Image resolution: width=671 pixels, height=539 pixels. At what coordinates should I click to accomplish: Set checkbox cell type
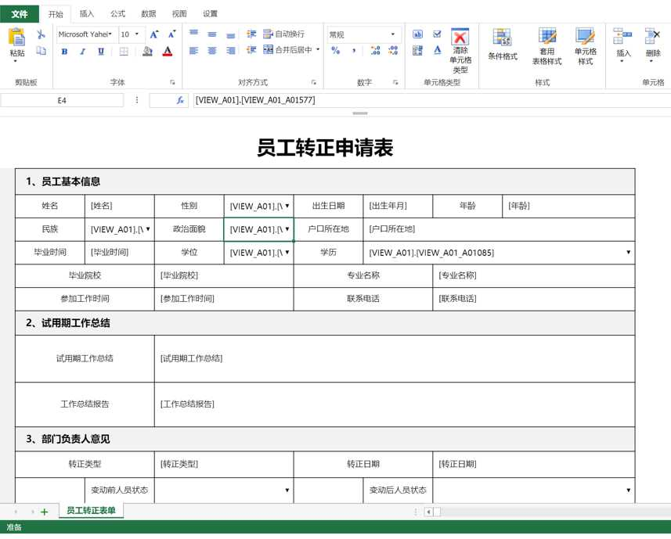437,34
